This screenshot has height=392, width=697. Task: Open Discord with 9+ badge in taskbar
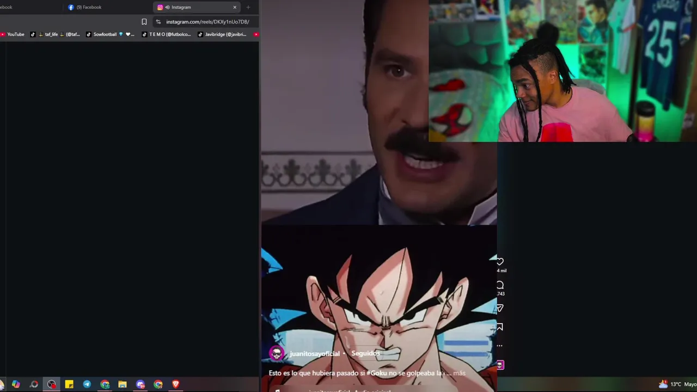point(140,384)
